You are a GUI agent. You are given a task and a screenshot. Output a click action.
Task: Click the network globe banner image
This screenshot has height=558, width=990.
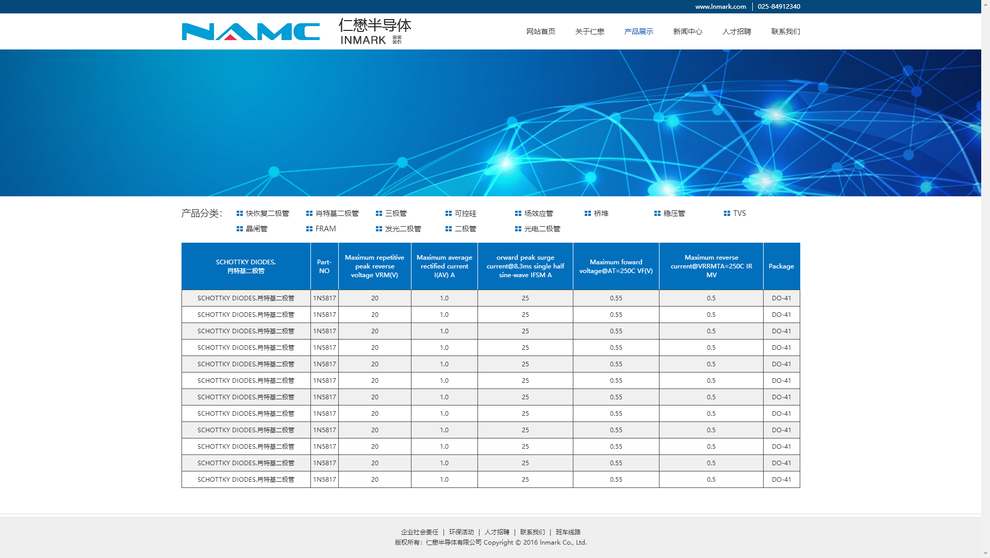click(x=490, y=123)
